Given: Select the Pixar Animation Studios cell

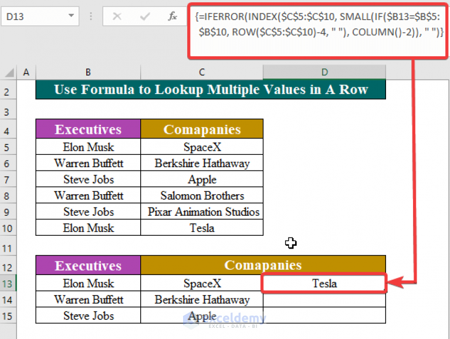Looking at the screenshot, I should click(x=202, y=212).
